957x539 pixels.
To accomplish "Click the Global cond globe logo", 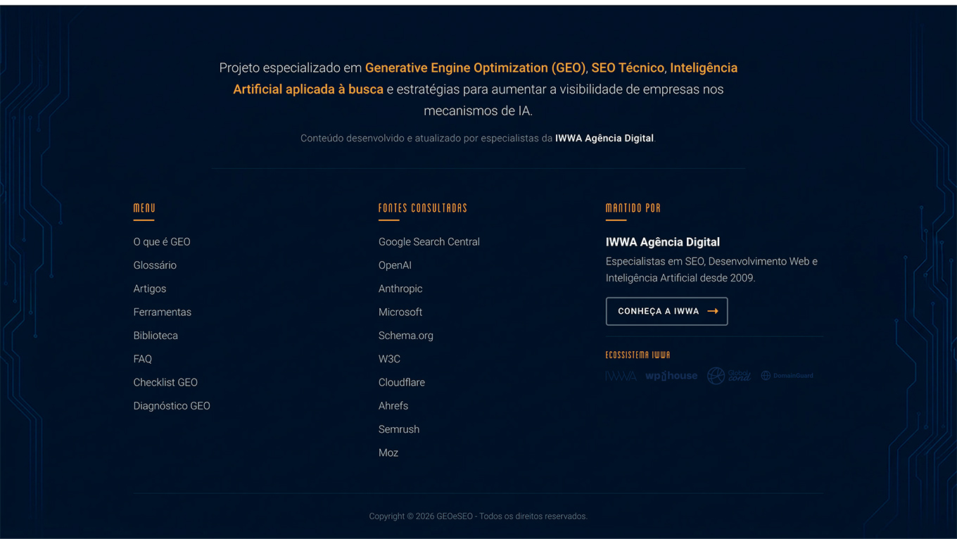I will pos(729,376).
